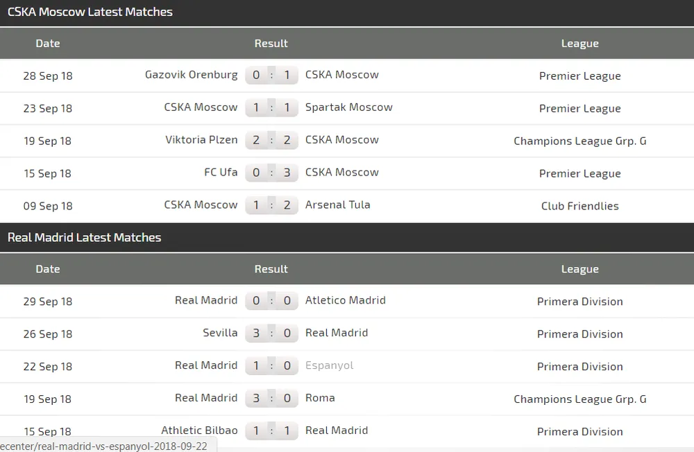
Task: Click Sevilla team name
Action: [220, 333]
